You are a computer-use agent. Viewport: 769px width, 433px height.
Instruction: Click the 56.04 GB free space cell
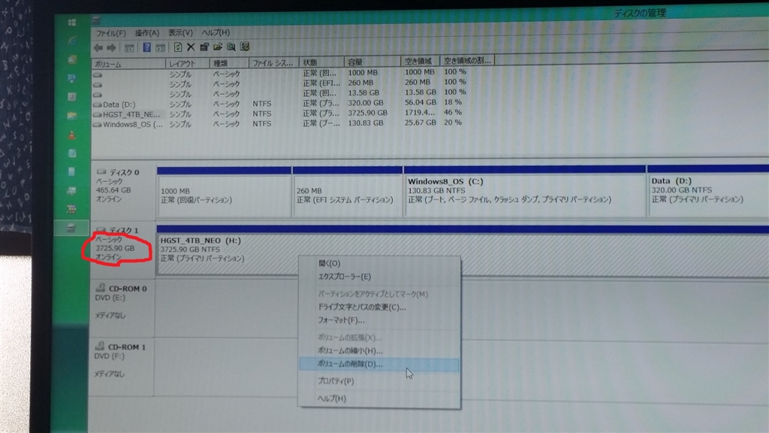pos(421,102)
